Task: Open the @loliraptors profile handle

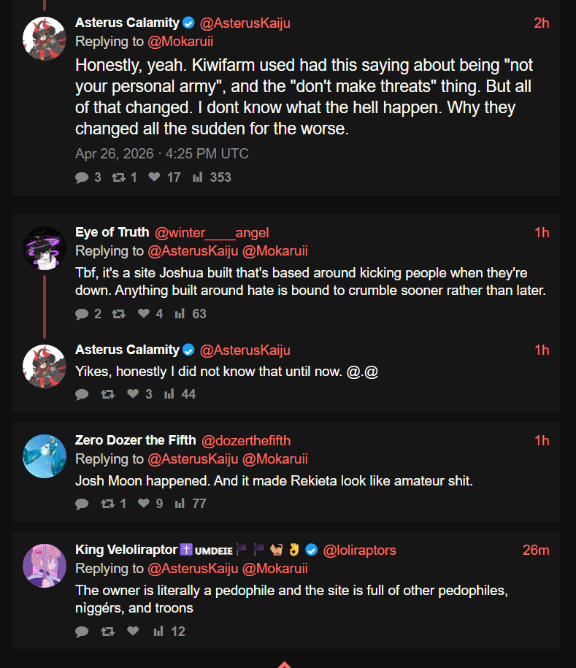Action: pyautogui.click(x=360, y=550)
